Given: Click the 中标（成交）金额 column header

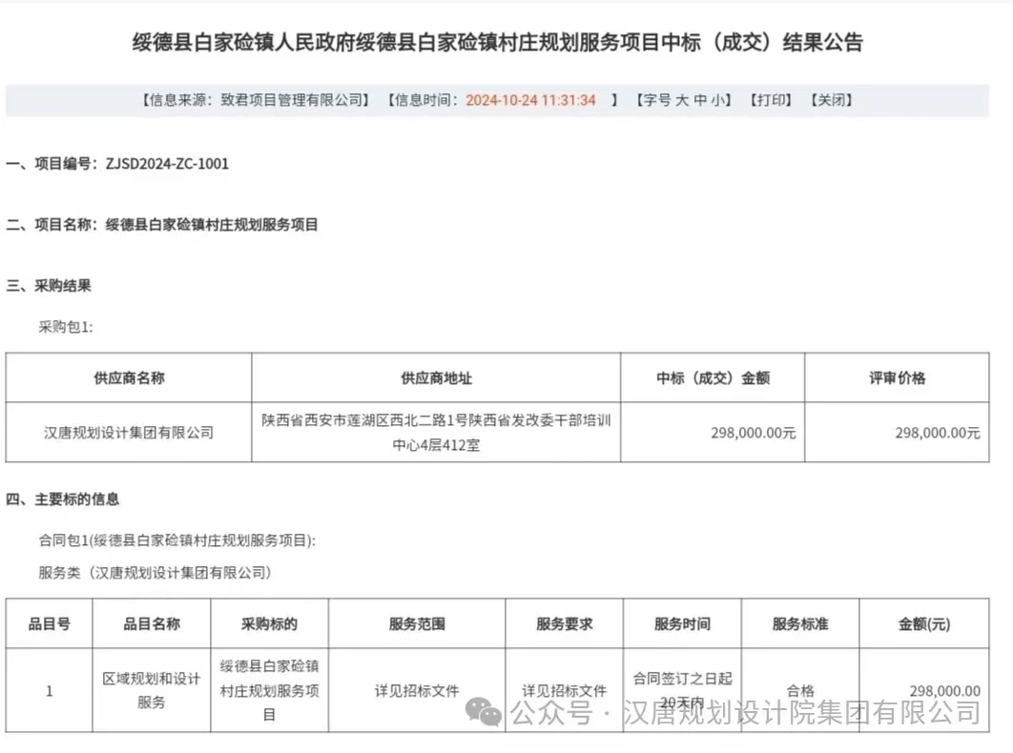Looking at the screenshot, I should (713, 378).
